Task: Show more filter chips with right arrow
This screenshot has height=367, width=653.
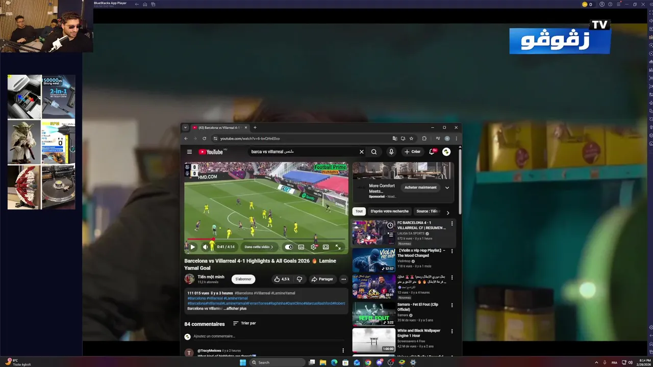Action: [448, 213]
